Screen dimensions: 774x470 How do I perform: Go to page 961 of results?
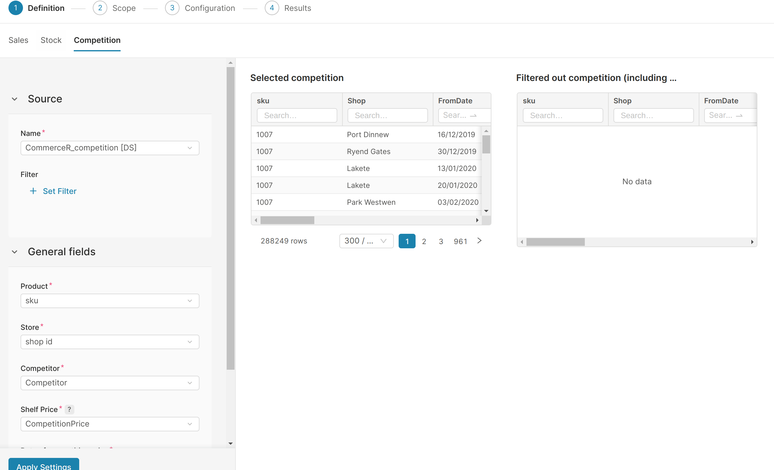point(460,241)
